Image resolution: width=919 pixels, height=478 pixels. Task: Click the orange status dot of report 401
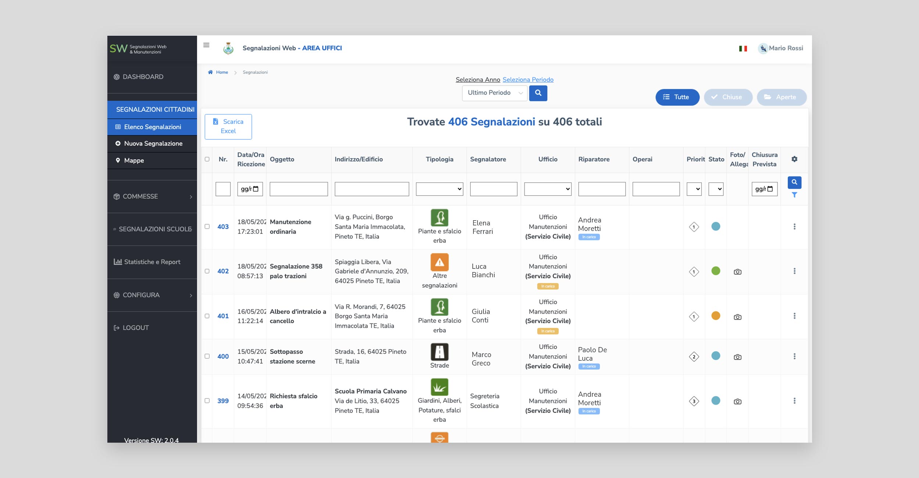point(715,316)
